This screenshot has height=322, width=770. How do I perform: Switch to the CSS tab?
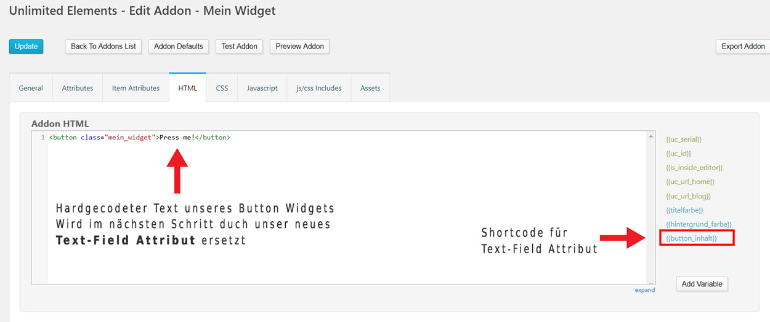[222, 88]
